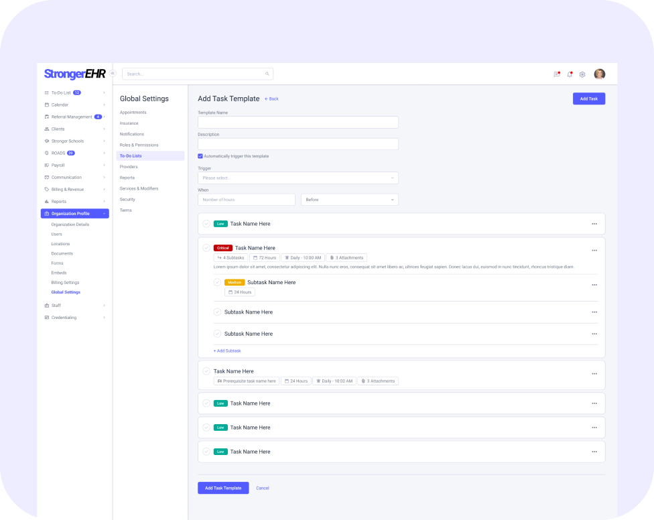Click the Add Task button
The height and width of the screenshot is (520, 654).
pos(588,99)
